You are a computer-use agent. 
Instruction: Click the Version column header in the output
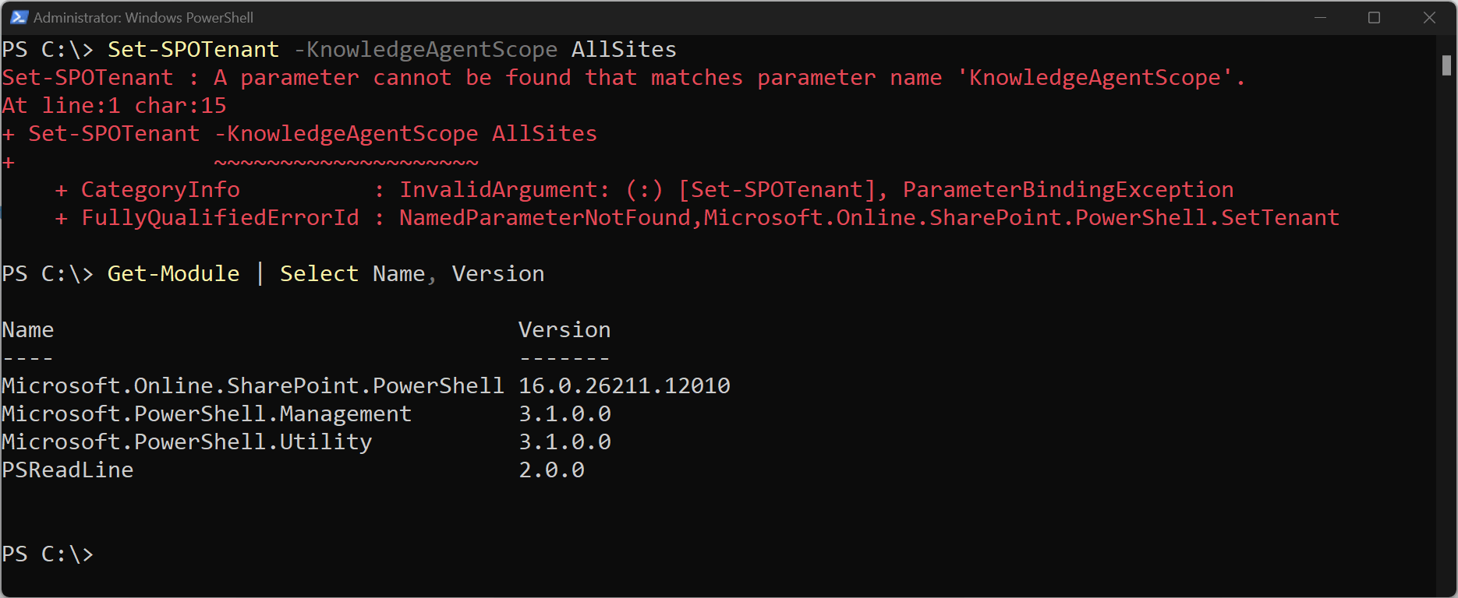564,330
